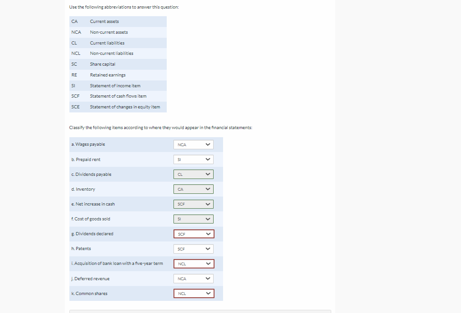Click the dropdown arrow for the Inventory CA selection

point(208,189)
